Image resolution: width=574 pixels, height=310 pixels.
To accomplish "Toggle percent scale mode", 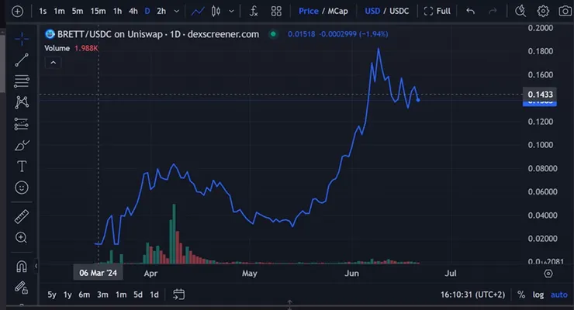I will (x=521, y=294).
